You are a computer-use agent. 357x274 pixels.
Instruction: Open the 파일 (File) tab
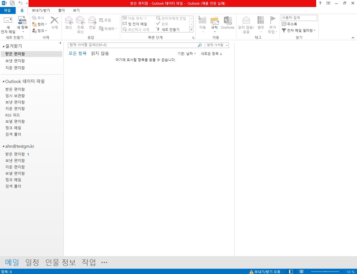pyautogui.click(x=7, y=10)
